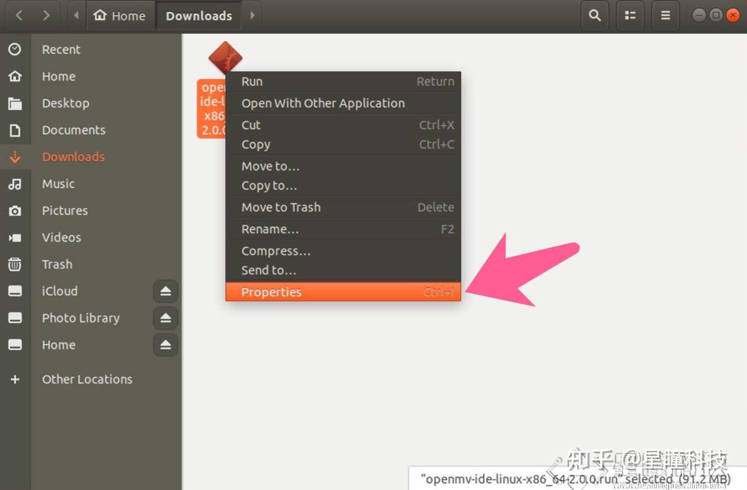Choose Run from the context menu
The image size is (747, 490).
click(252, 81)
